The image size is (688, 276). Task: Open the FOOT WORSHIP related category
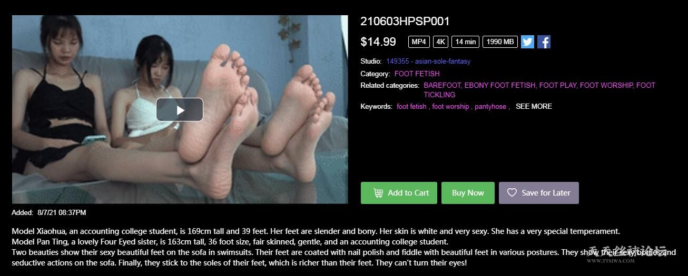[x=607, y=85]
